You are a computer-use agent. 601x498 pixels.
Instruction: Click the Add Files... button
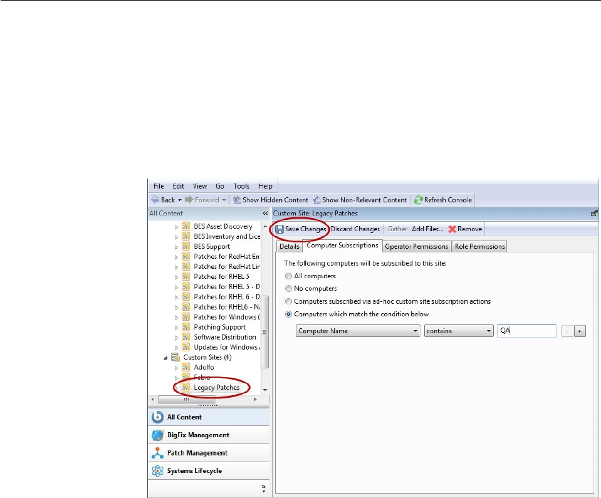click(427, 229)
